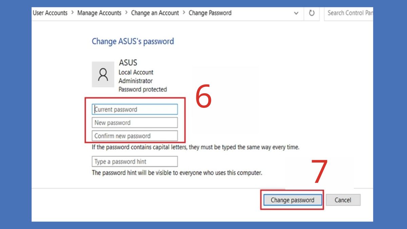Navigate to Manage Accounts breadcrumb
Screen dimensions: 407x229
click(x=99, y=13)
